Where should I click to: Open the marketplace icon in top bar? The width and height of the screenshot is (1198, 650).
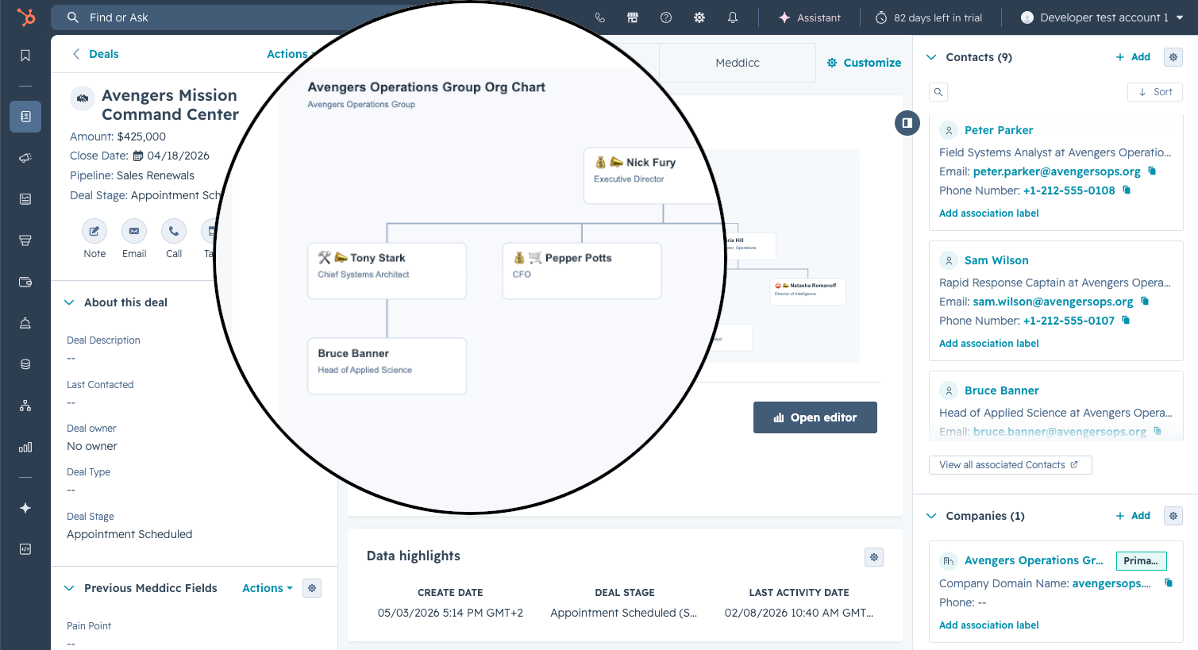pyautogui.click(x=633, y=17)
